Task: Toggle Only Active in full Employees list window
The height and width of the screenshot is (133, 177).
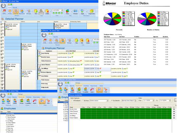Action: 42,101
